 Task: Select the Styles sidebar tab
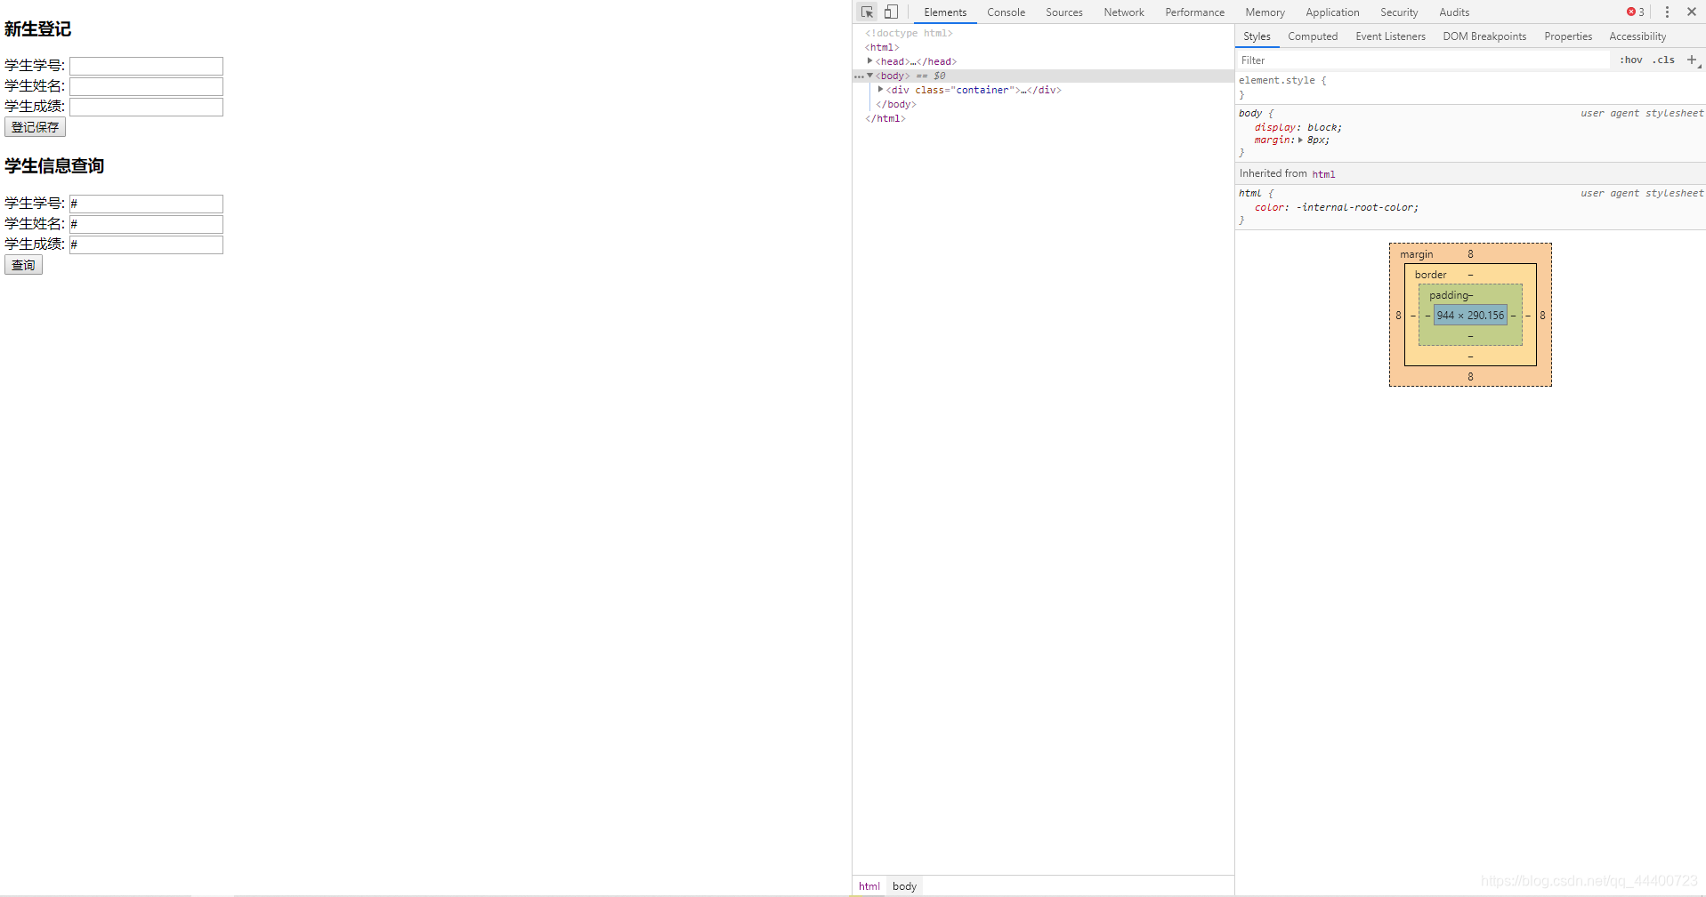pos(1257,36)
